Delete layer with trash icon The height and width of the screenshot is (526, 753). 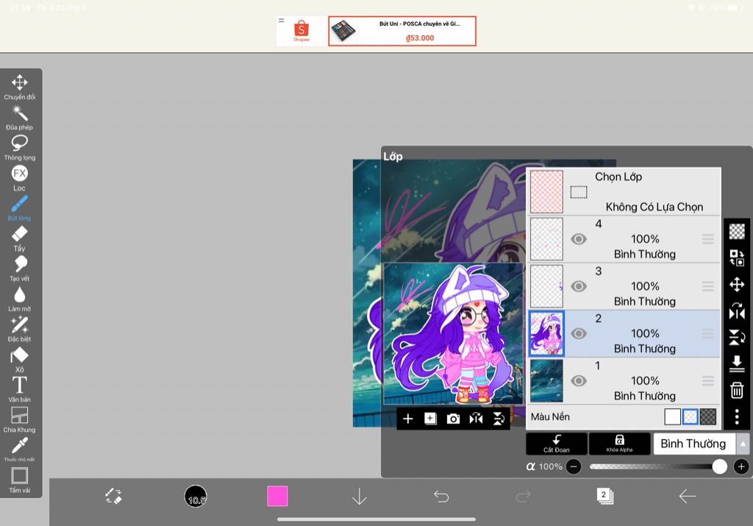point(737,390)
